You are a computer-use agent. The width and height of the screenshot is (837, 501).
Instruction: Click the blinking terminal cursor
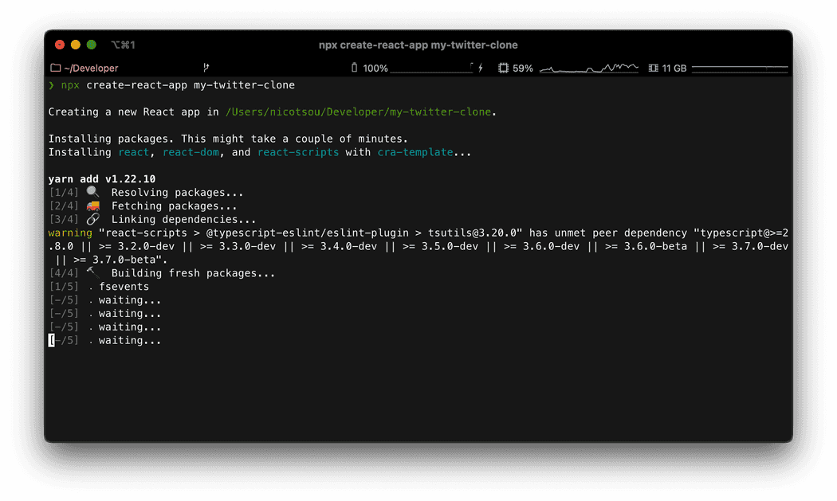(51, 340)
